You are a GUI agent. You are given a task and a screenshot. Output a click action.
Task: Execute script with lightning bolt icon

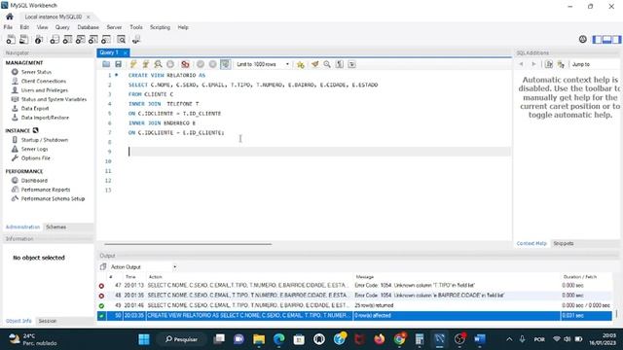coord(133,64)
